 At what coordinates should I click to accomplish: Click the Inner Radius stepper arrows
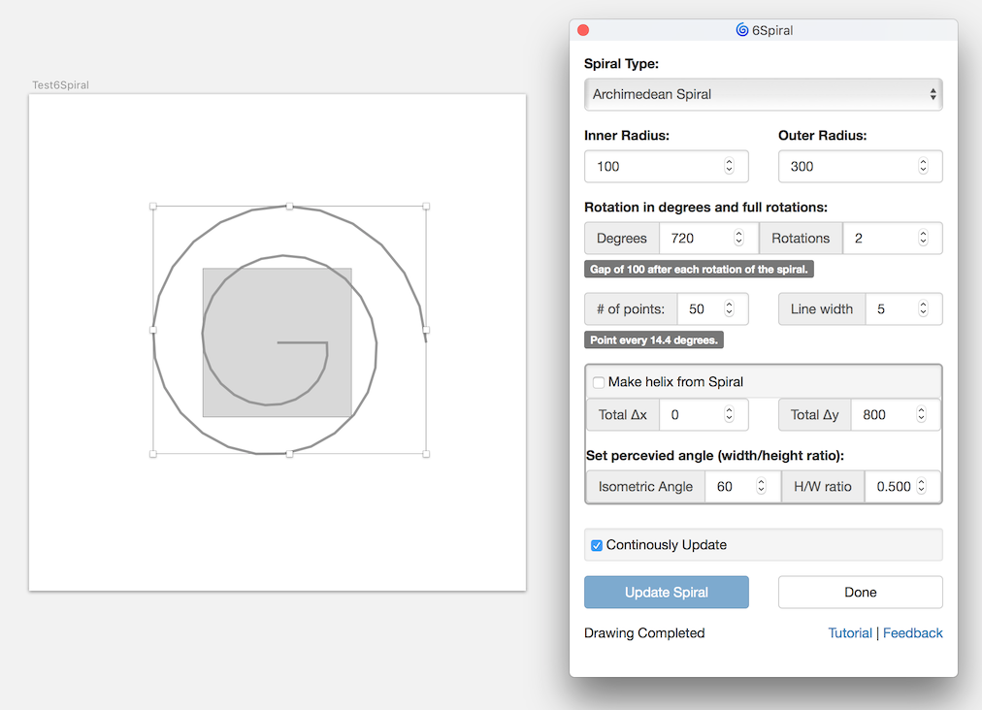(x=730, y=167)
